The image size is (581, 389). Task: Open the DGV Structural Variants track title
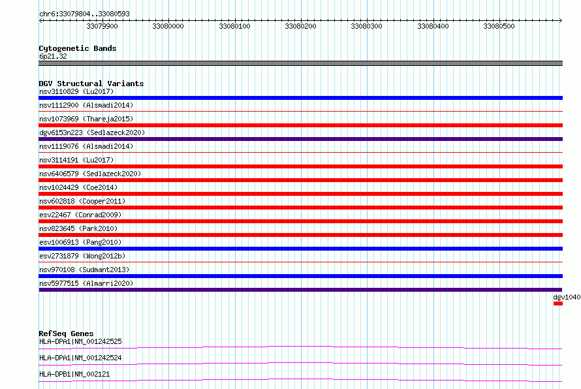(91, 84)
